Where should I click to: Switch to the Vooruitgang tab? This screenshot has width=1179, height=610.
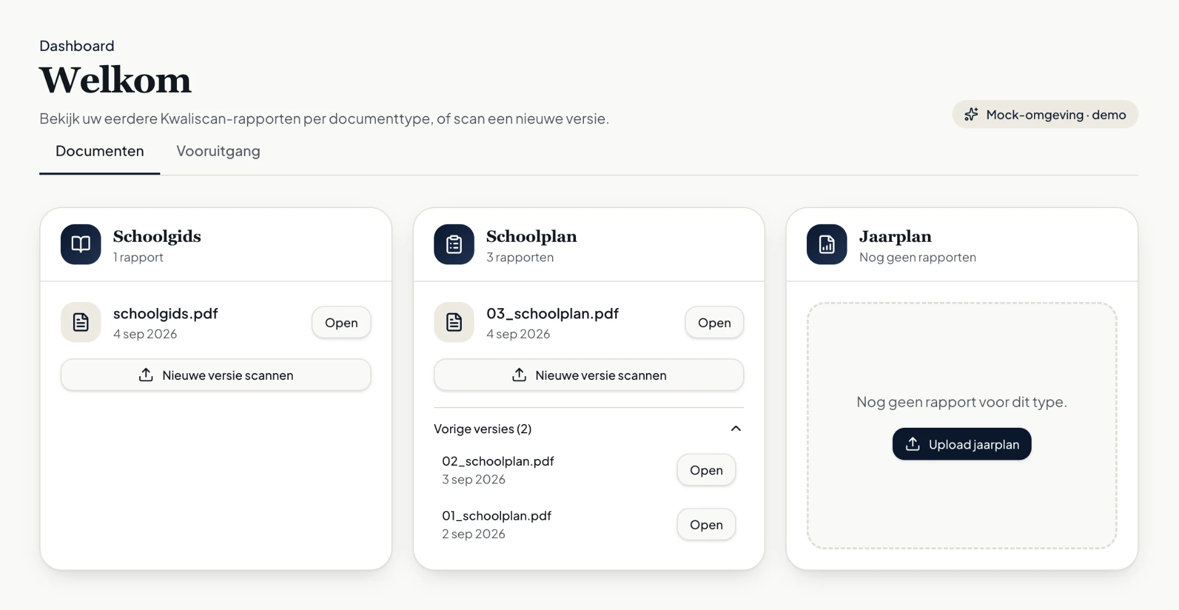(x=218, y=151)
